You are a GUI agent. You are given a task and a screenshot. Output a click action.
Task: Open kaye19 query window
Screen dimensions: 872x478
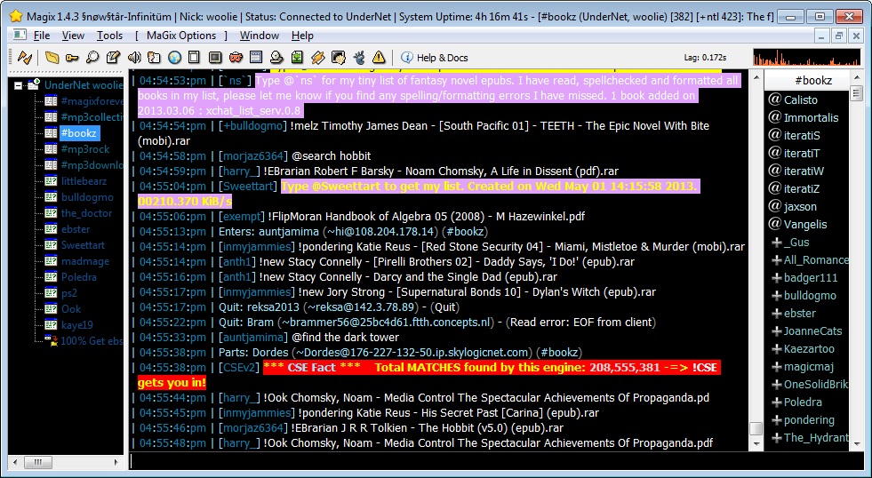pyautogui.click(x=76, y=324)
